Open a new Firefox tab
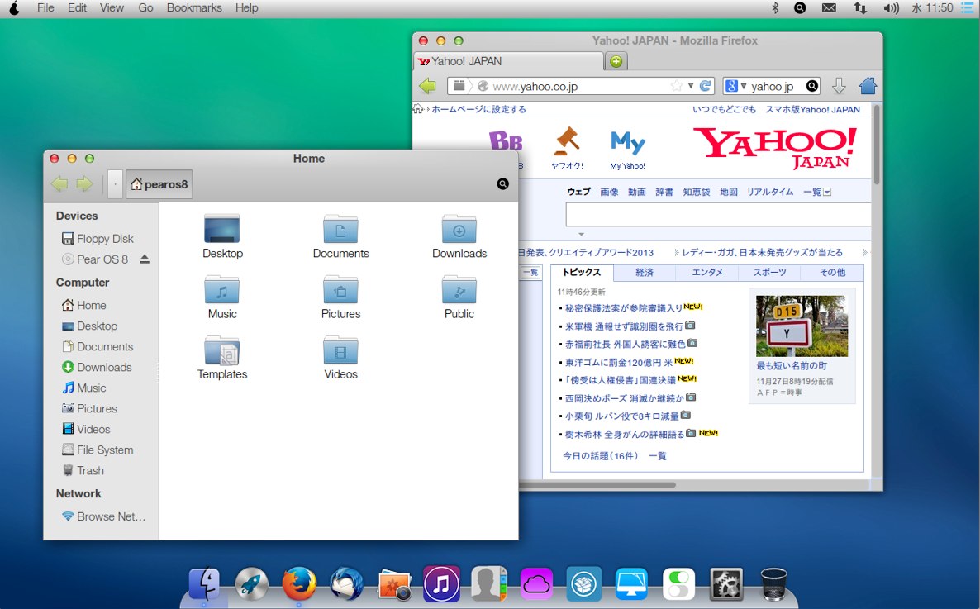Viewport: 980px width, 609px height. [x=616, y=61]
